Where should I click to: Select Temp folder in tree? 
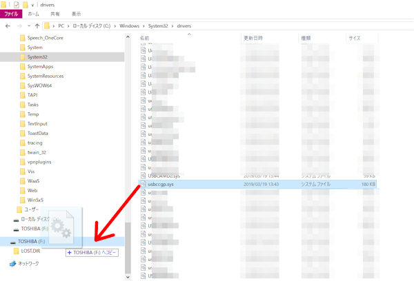(33, 114)
